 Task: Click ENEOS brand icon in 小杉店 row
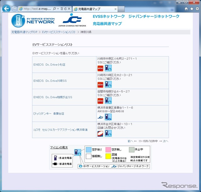point(100,69)
